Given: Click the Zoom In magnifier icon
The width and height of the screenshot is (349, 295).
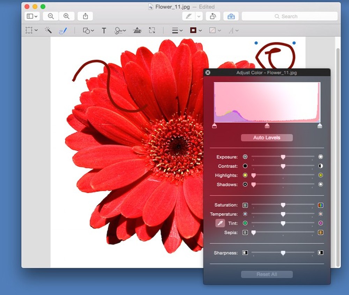Looking at the screenshot, I should pos(66,16).
